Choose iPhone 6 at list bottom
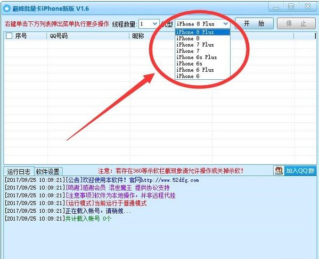Screen dimensions: 319x259 pos(202,76)
